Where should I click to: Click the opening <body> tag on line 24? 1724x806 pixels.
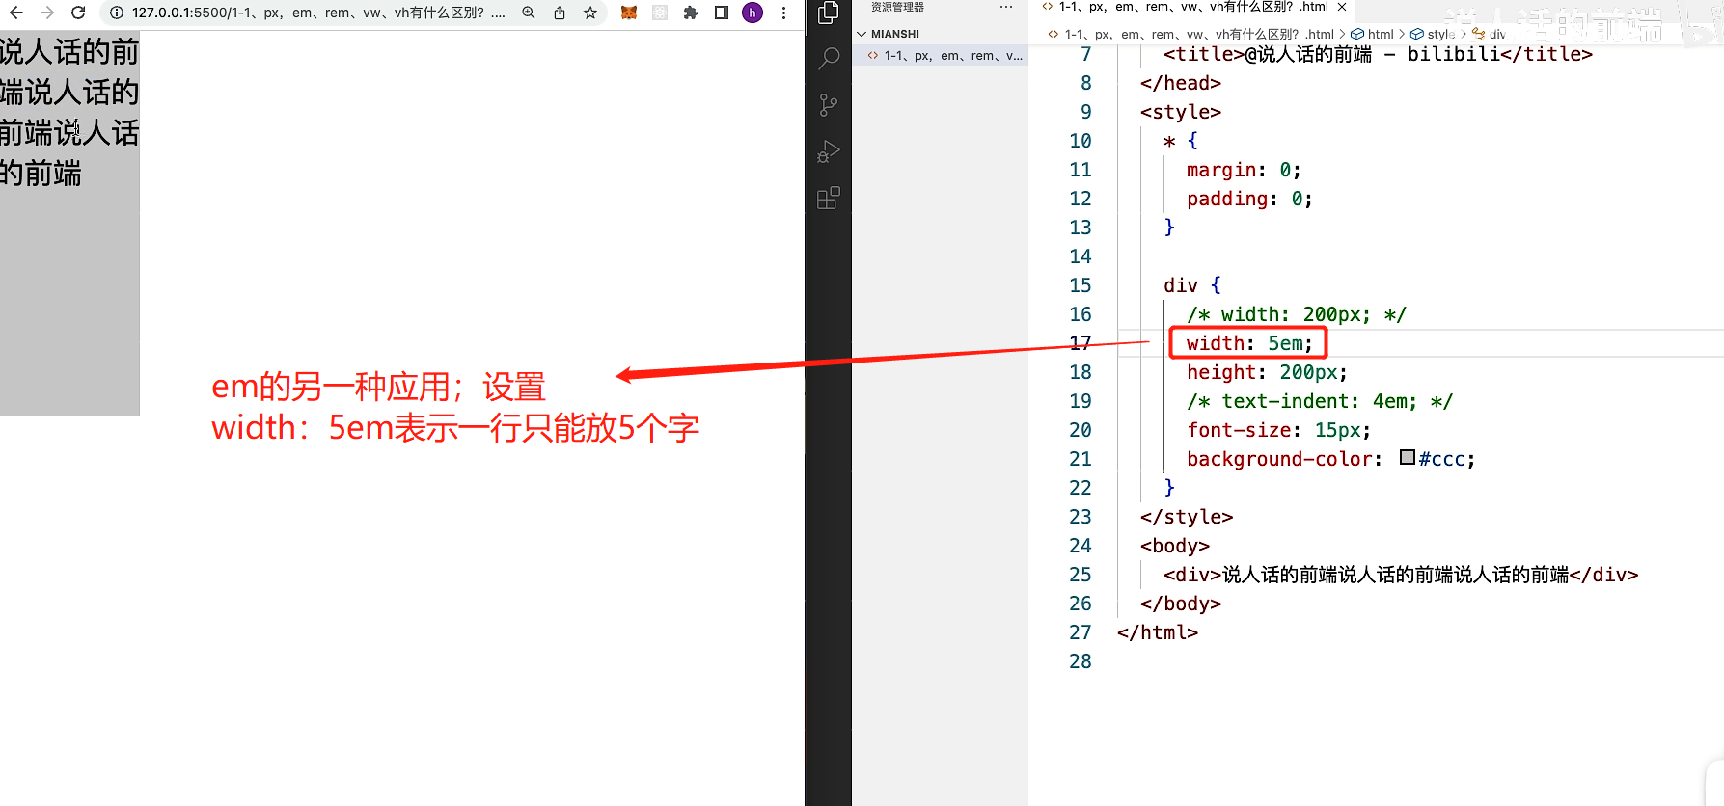click(1175, 546)
